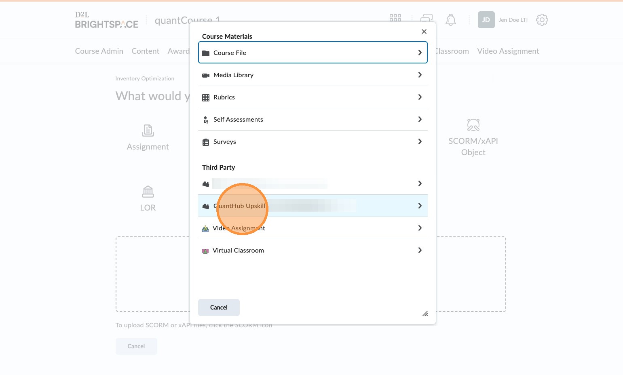
Task: Click the Assignment document icon
Action: [x=148, y=131]
